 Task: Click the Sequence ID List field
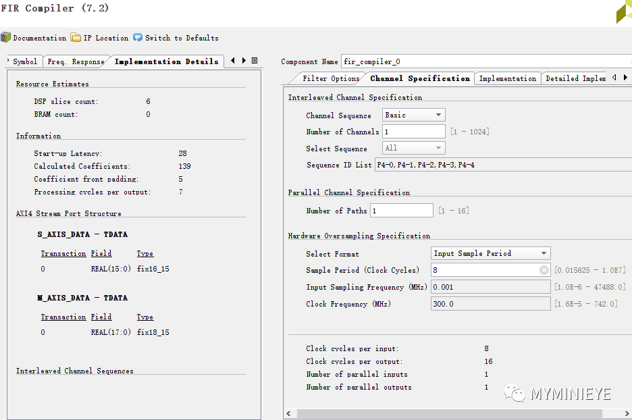tap(504, 165)
